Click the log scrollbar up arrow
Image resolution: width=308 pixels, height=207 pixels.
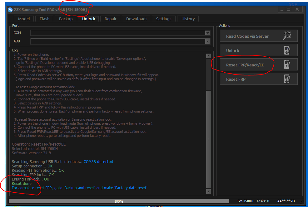208,56
